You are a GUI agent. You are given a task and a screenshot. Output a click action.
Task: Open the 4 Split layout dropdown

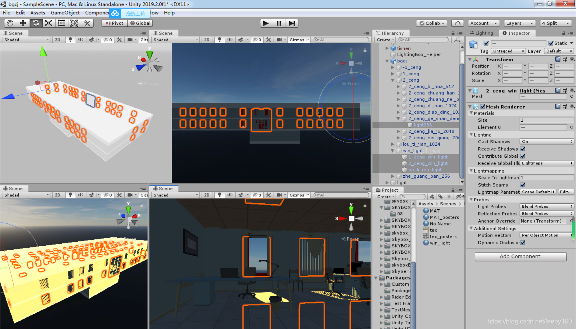point(556,23)
